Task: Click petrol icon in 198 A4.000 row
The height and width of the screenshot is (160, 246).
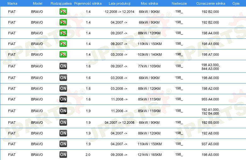Action: coord(63,33)
